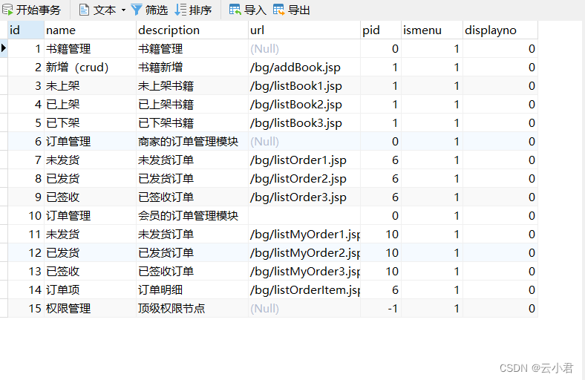
Task: Select description cell 会员的订单管理模块
Action: (x=192, y=215)
